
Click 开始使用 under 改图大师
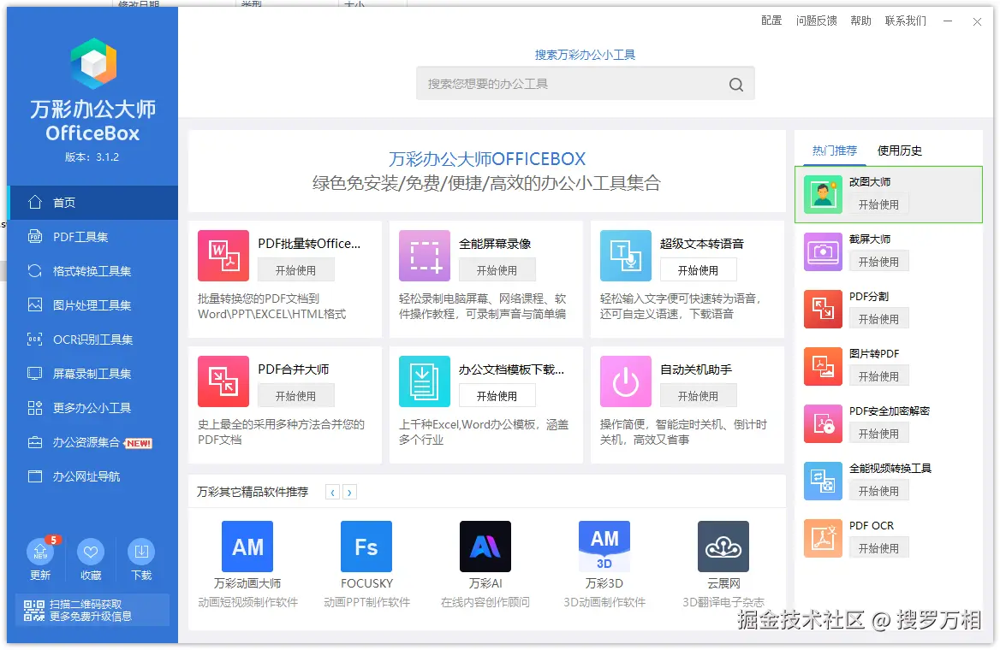(878, 204)
